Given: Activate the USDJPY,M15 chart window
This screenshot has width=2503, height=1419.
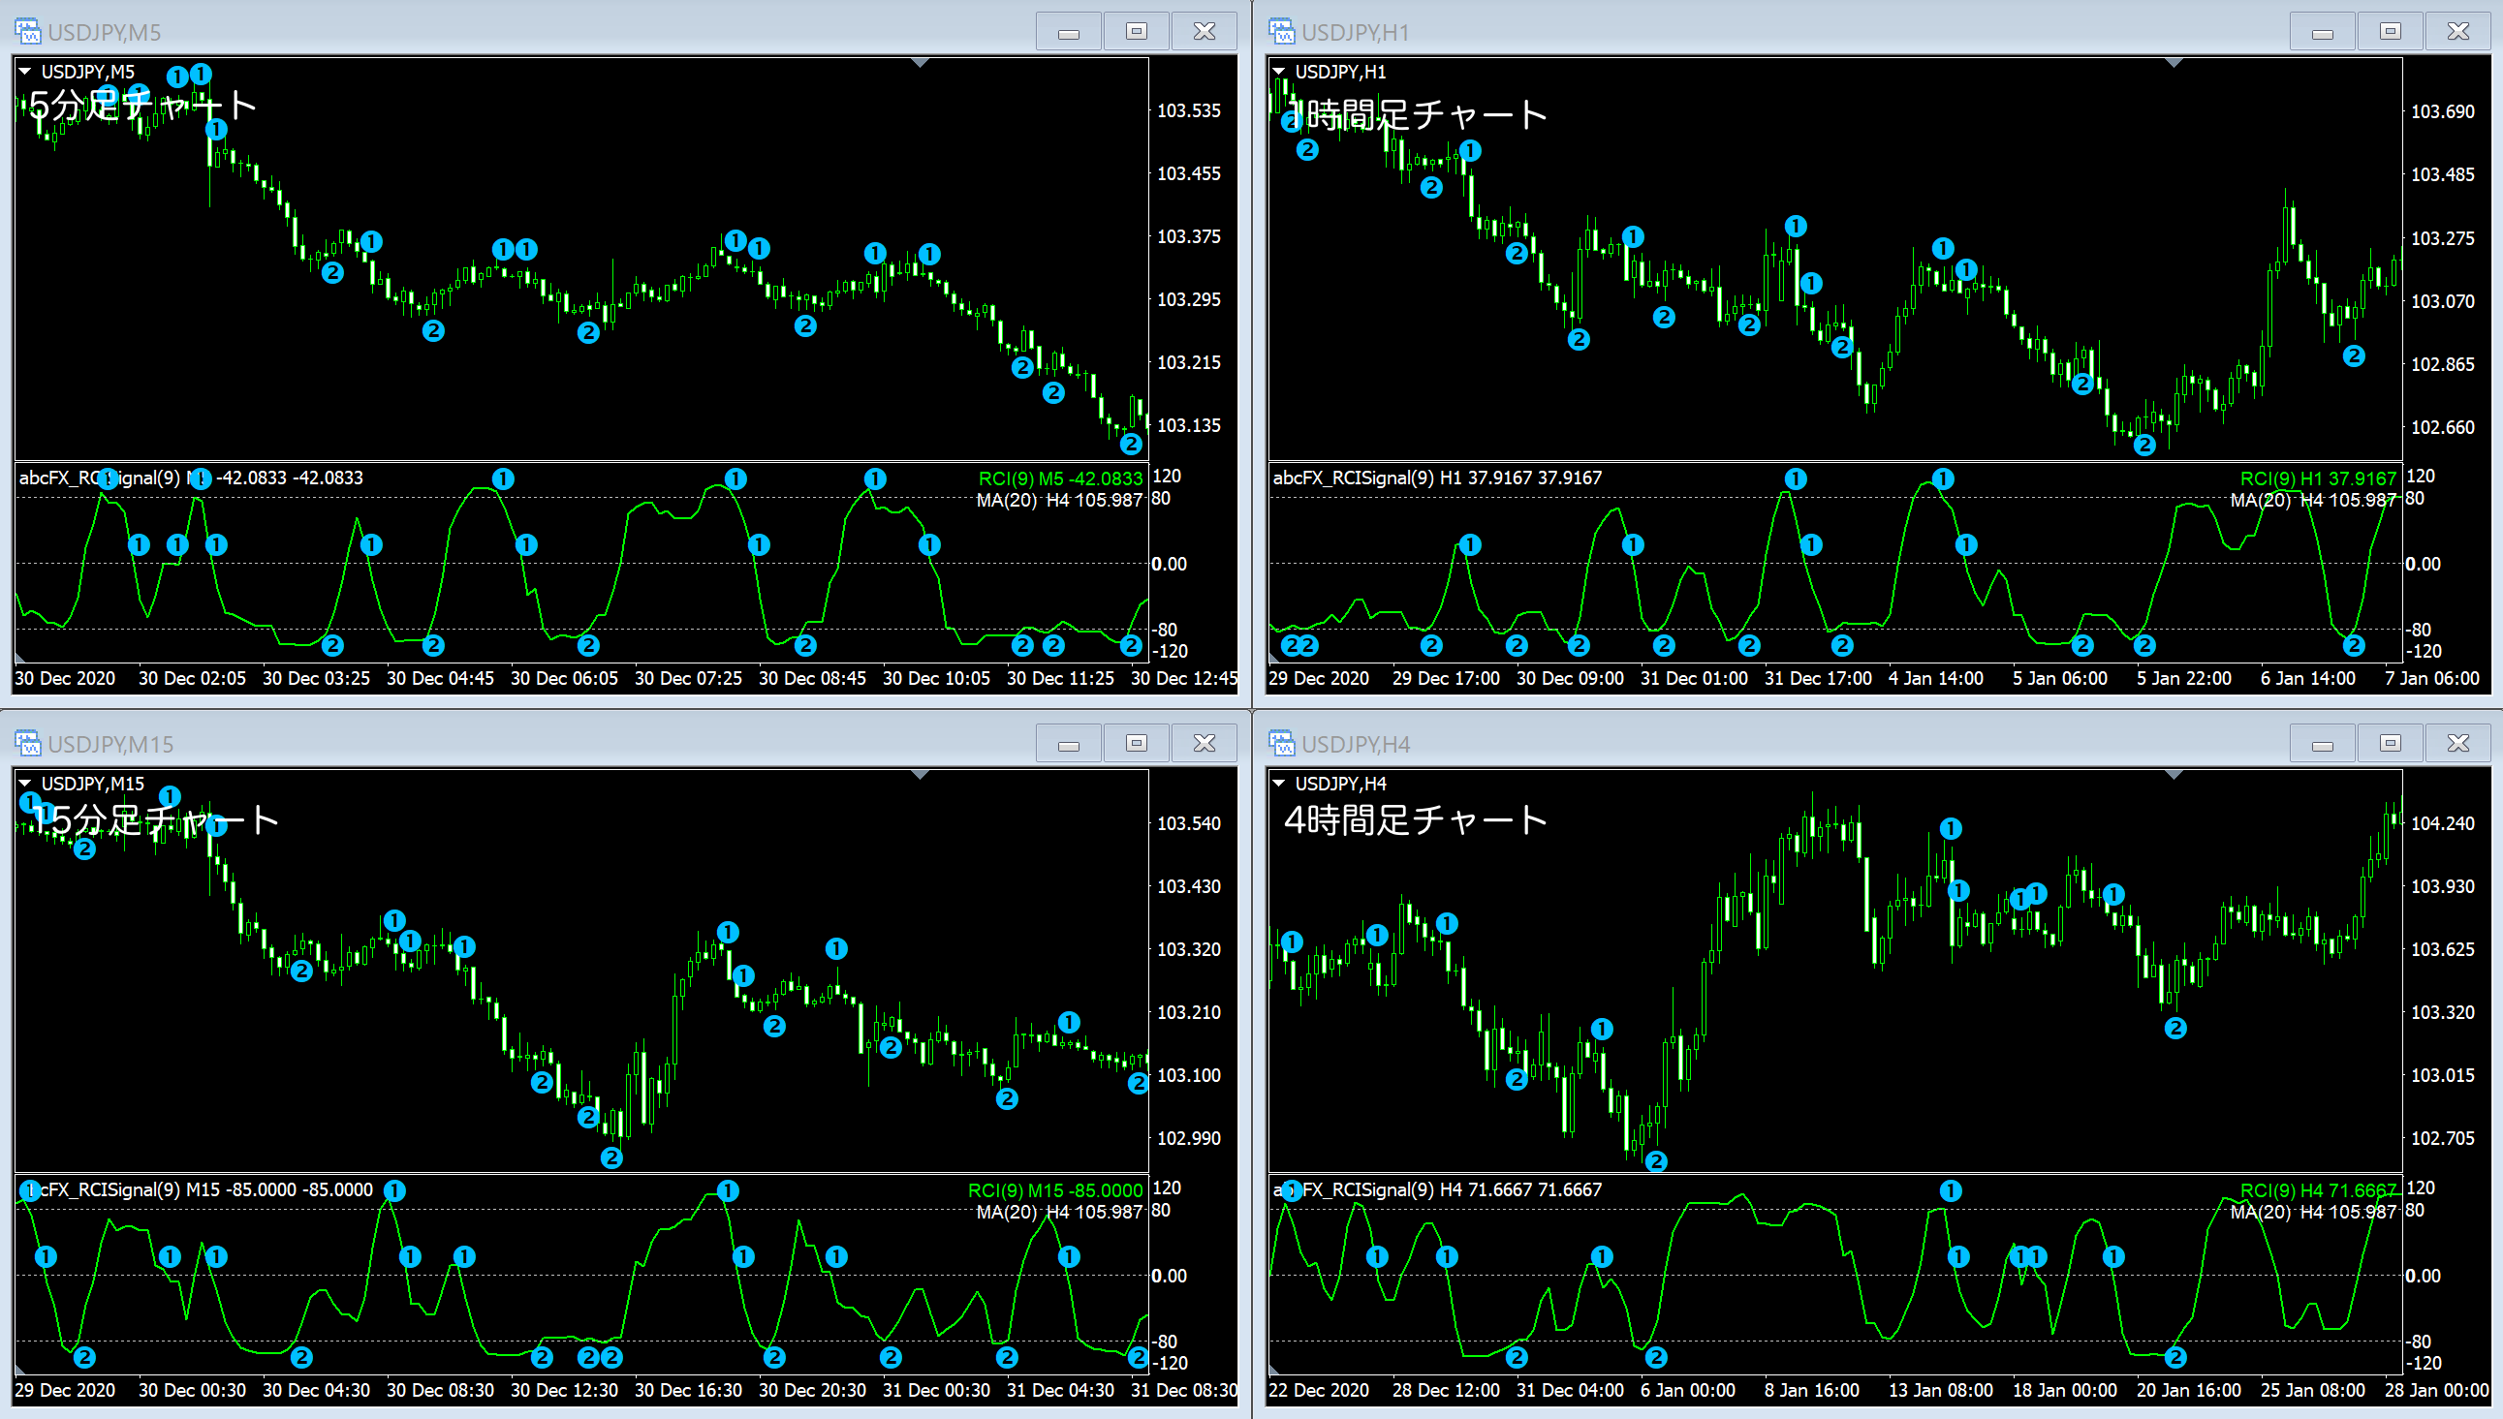Looking at the screenshot, I should 585,743.
